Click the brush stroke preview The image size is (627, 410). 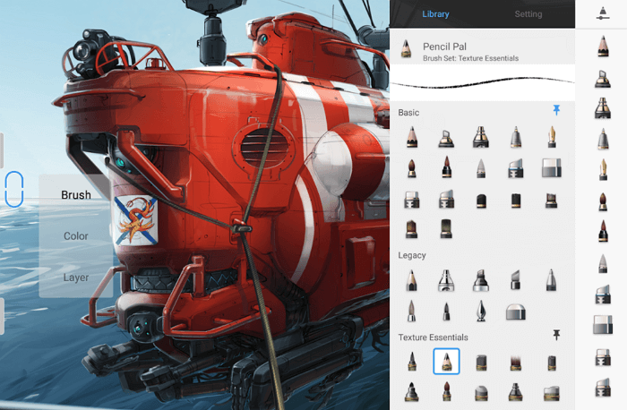(x=482, y=84)
